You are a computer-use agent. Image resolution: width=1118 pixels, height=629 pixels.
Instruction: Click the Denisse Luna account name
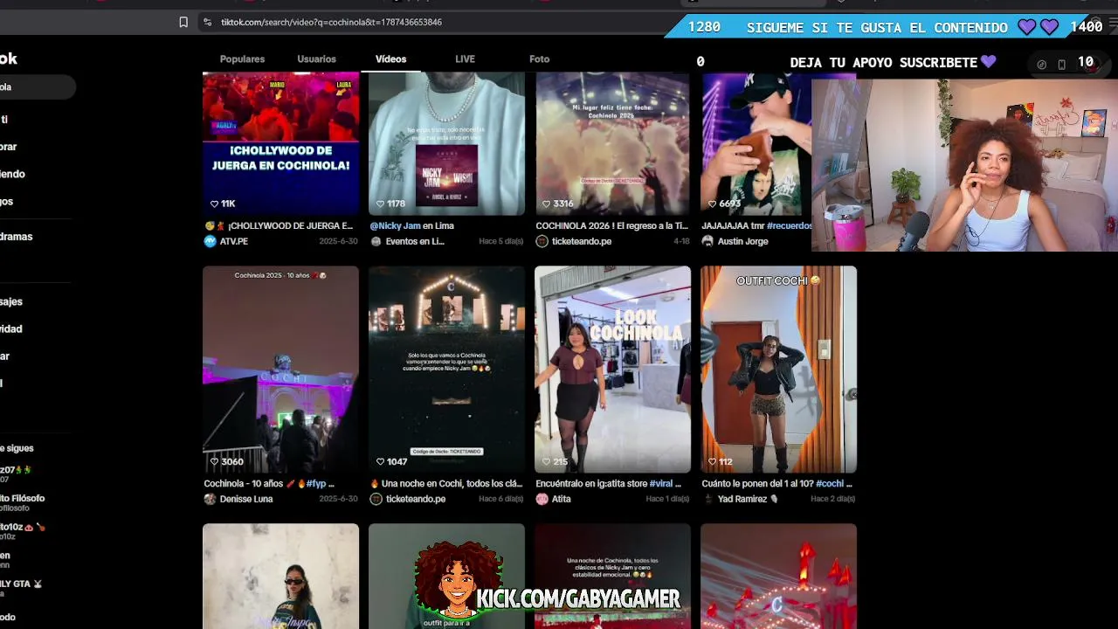pyautogui.click(x=246, y=499)
